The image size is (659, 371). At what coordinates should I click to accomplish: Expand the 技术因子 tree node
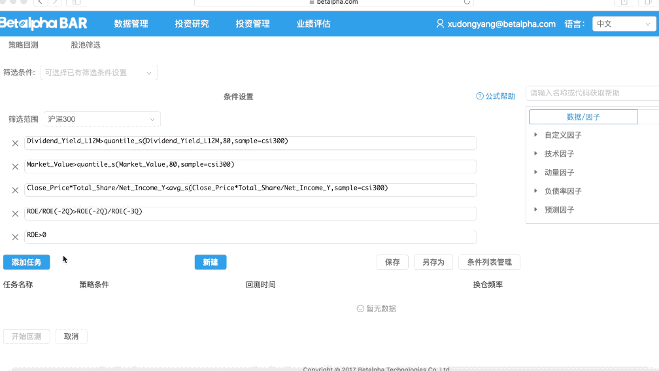[535, 154]
